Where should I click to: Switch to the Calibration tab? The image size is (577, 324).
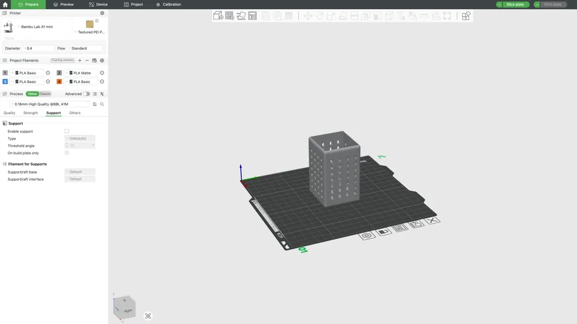(x=168, y=5)
